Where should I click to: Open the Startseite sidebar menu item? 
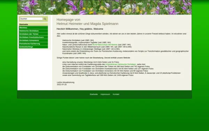pyautogui.click(x=33, y=24)
